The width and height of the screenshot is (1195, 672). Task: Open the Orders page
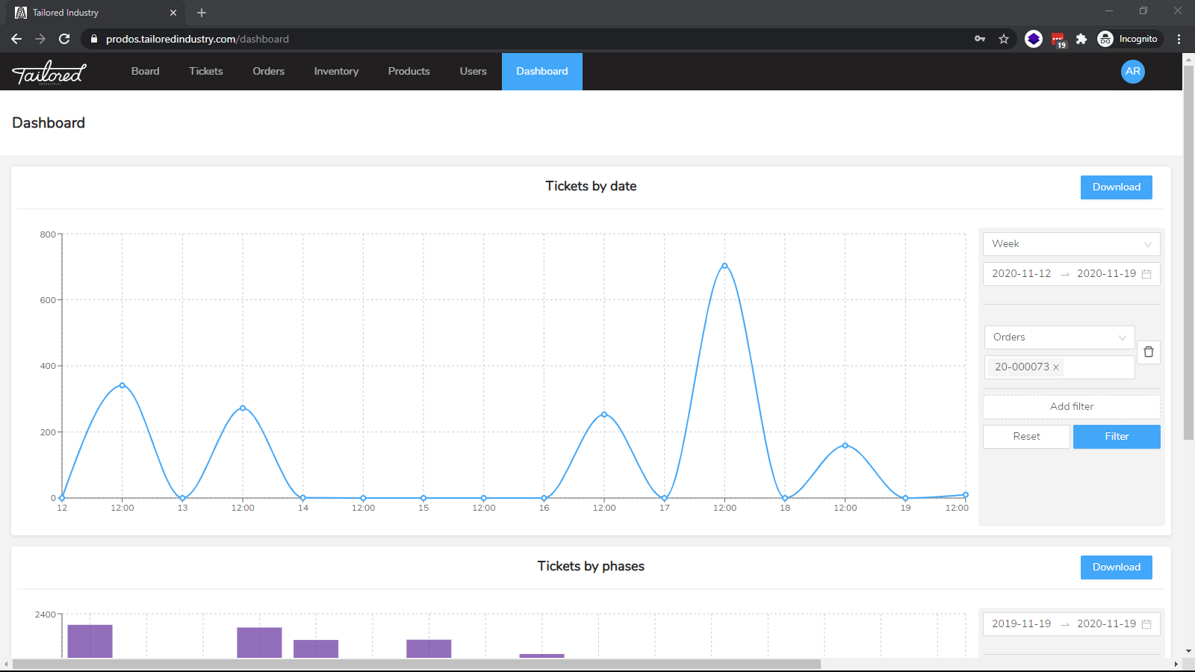pos(269,72)
